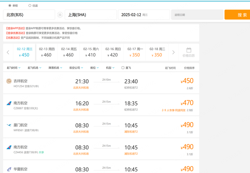Expand the 航空公司 filter dropdown
Viewport: 250px width, 173px height.
click(x=76, y=68)
